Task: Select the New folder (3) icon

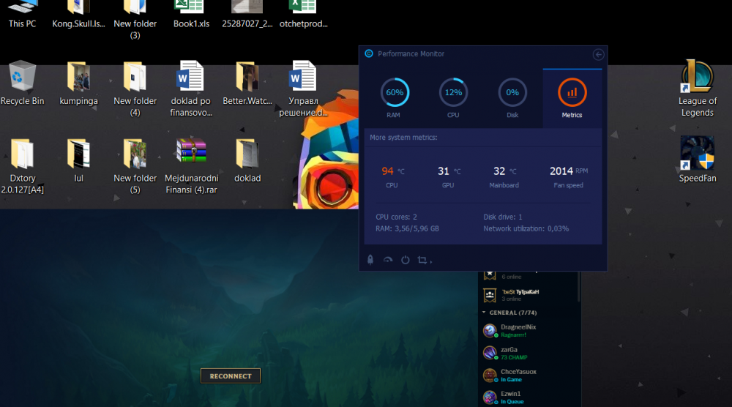Action: pyautogui.click(x=135, y=20)
